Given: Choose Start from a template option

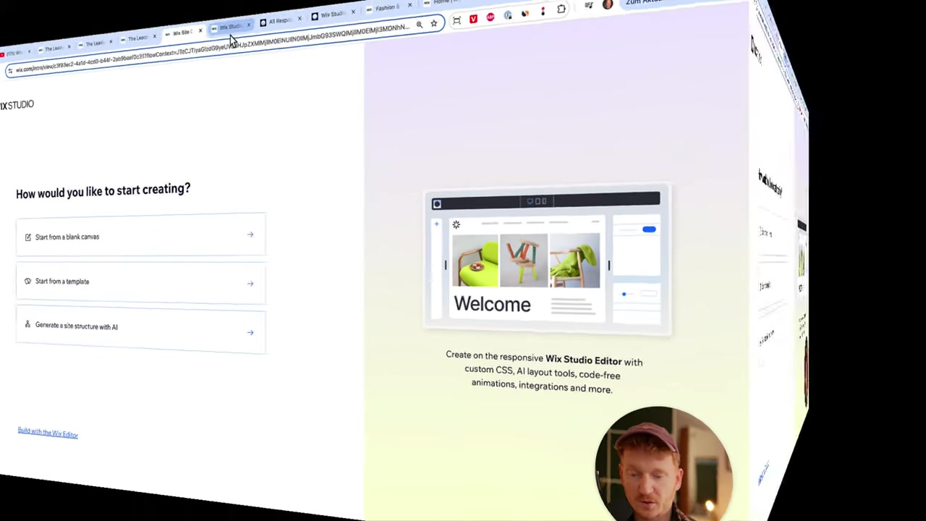Looking at the screenshot, I should pyautogui.click(x=140, y=282).
